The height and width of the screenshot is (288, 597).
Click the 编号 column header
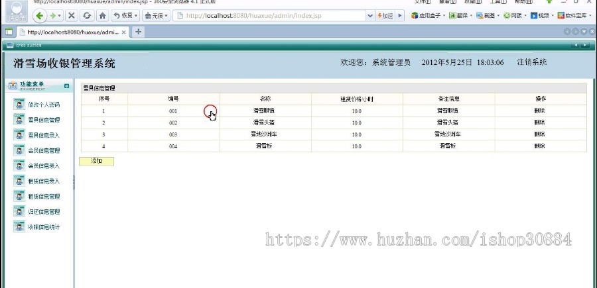pyautogui.click(x=174, y=99)
